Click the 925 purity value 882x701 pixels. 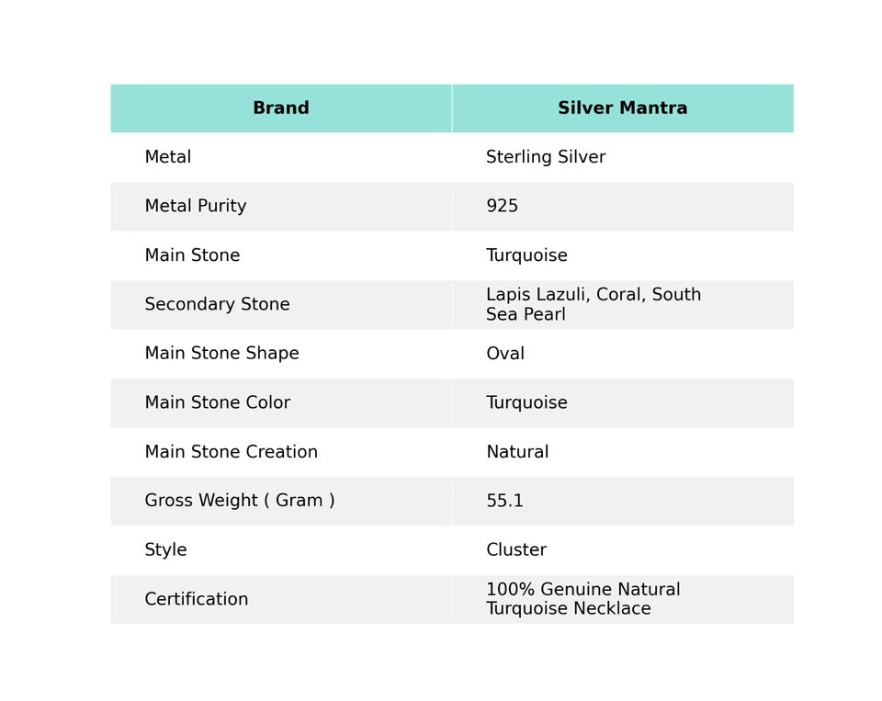pyautogui.click(x=503, y=207)
